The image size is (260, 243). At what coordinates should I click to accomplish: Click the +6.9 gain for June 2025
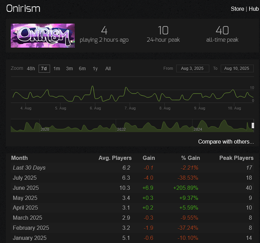tap(148, 188)
